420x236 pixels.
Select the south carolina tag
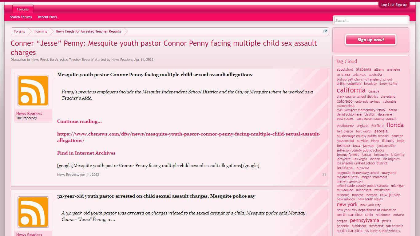point(350,230)
